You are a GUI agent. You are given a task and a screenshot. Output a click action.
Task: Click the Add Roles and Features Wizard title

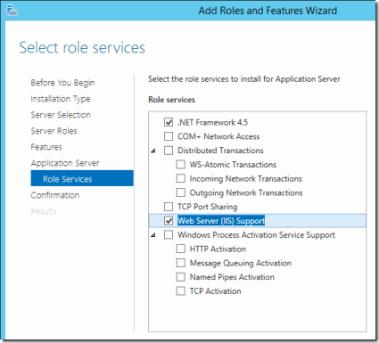(x=268, y=11)
